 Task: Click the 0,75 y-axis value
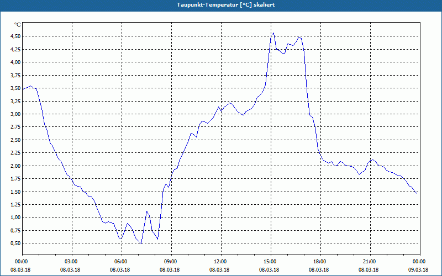pyautogui.click(x=16, y=230)
